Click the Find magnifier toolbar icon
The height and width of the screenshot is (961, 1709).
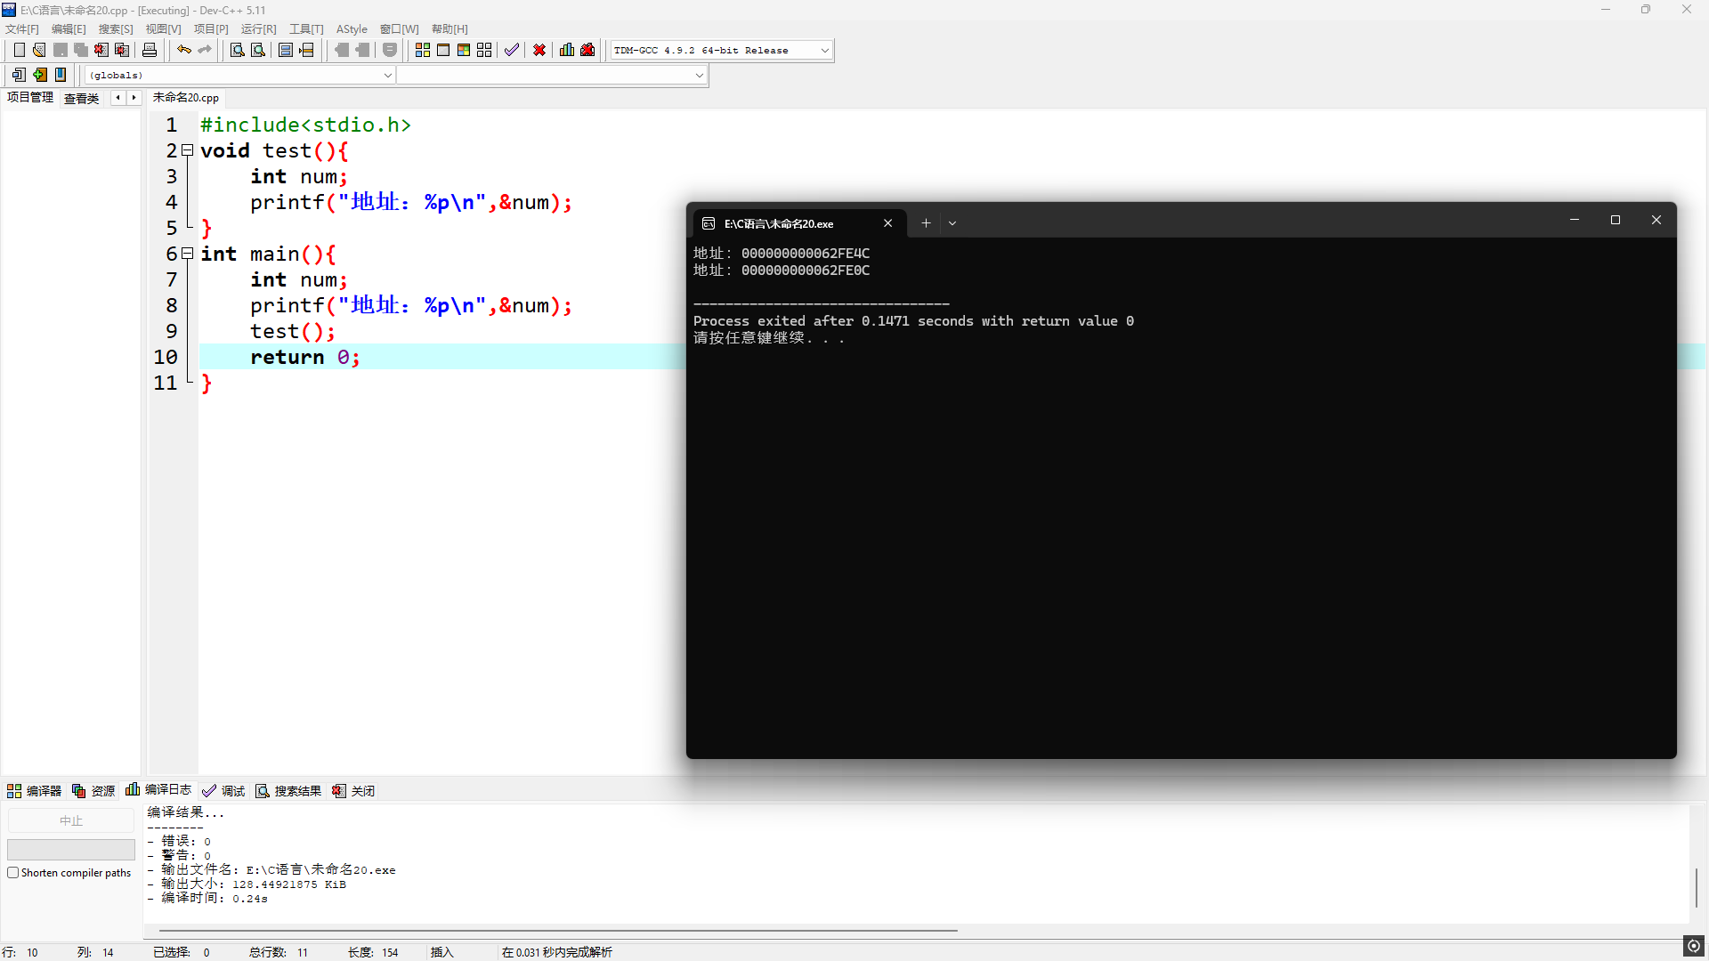point(237,50)
